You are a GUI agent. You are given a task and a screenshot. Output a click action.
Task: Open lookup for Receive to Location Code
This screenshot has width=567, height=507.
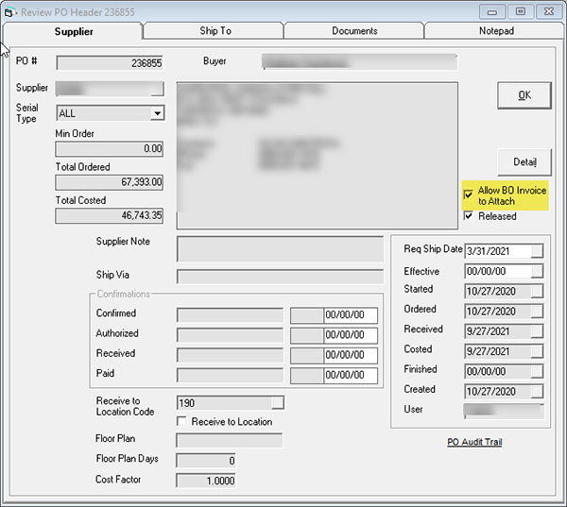point(278,402)
